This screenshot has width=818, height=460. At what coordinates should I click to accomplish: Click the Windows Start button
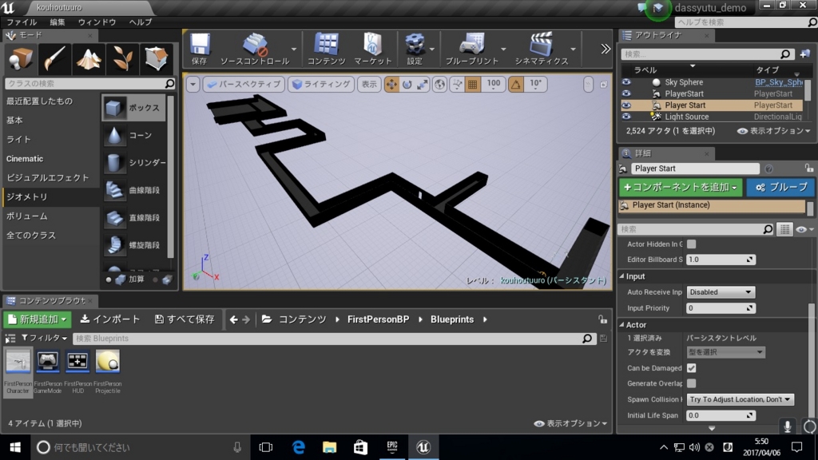(x=15, y=447)
